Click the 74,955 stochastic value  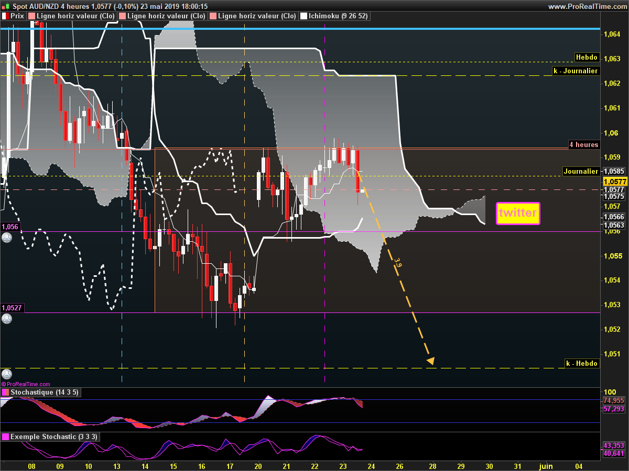tap(614, 400)
